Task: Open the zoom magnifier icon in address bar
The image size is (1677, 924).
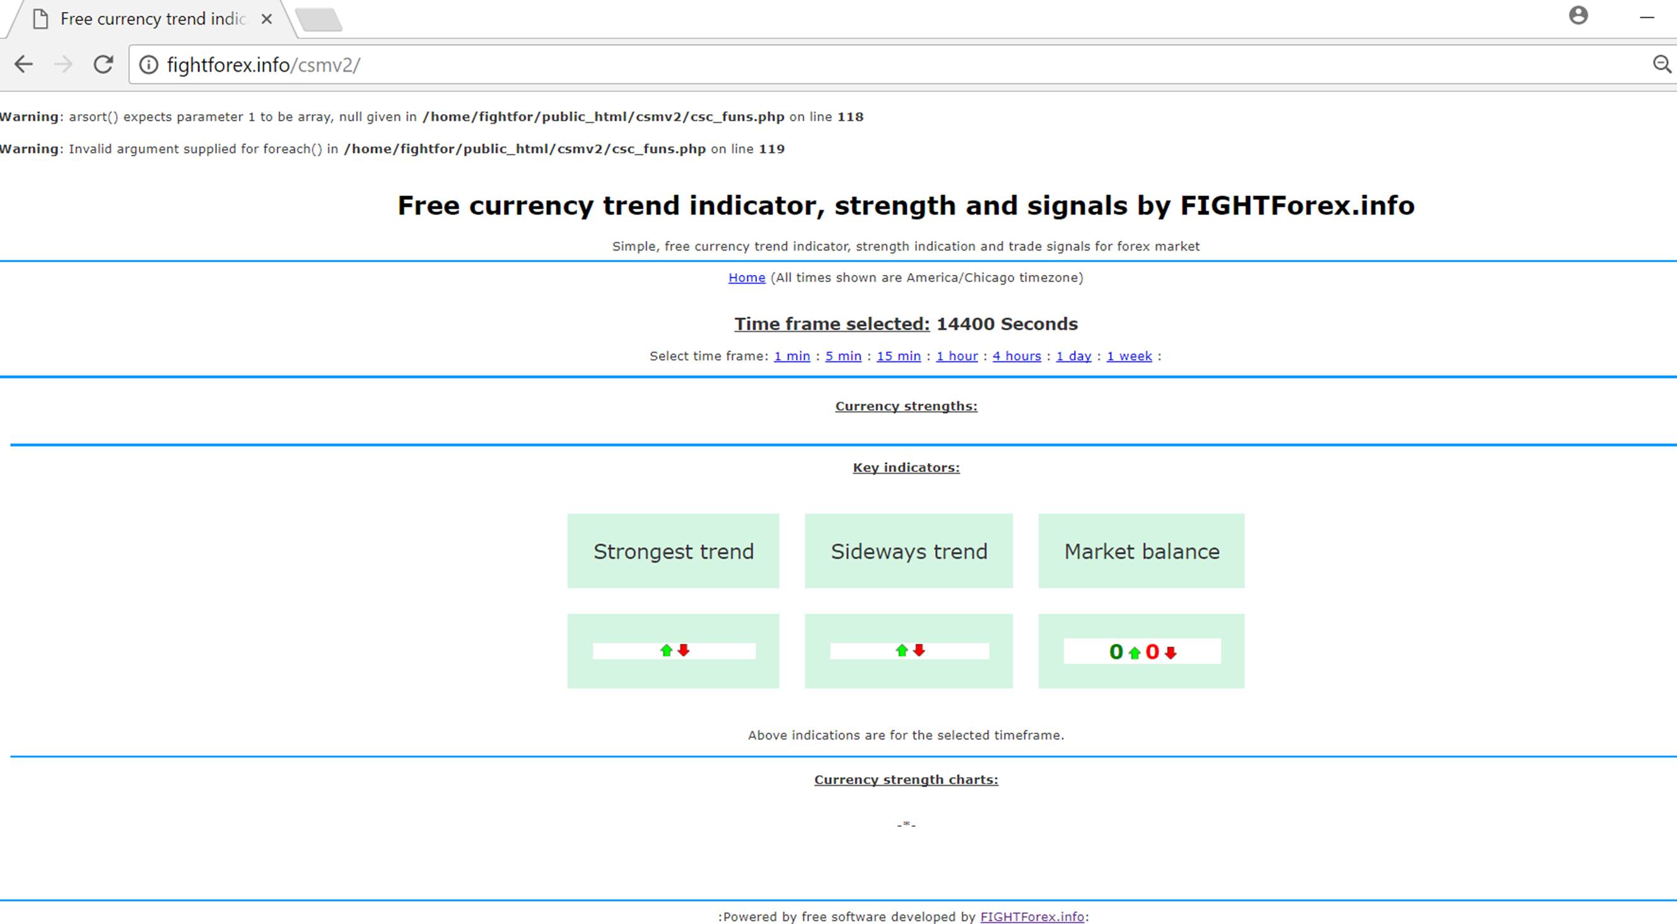Action: 1662,64
